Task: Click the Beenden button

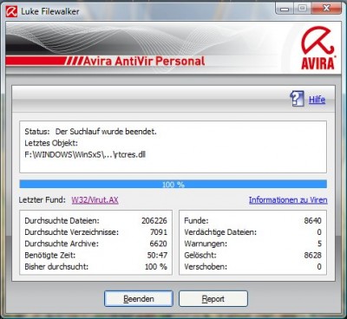Action: (x=139, y=298)
